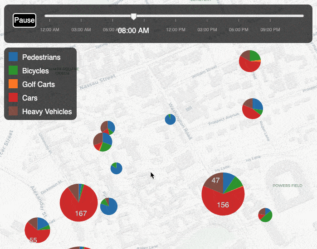Click the pie chart labeled 55

tap(37, 230)
